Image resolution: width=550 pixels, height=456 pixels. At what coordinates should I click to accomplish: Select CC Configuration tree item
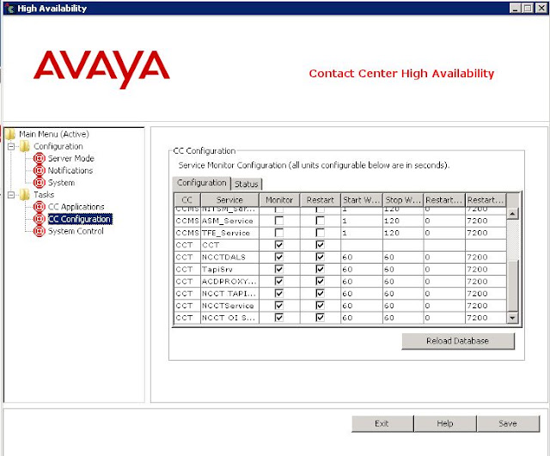point(80,219)
